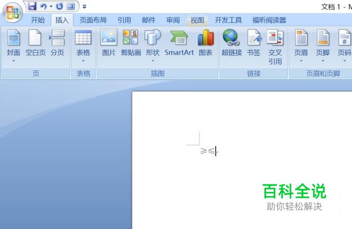
Task: Insert a chart with 图表
Action: click(x=206, y=43)
